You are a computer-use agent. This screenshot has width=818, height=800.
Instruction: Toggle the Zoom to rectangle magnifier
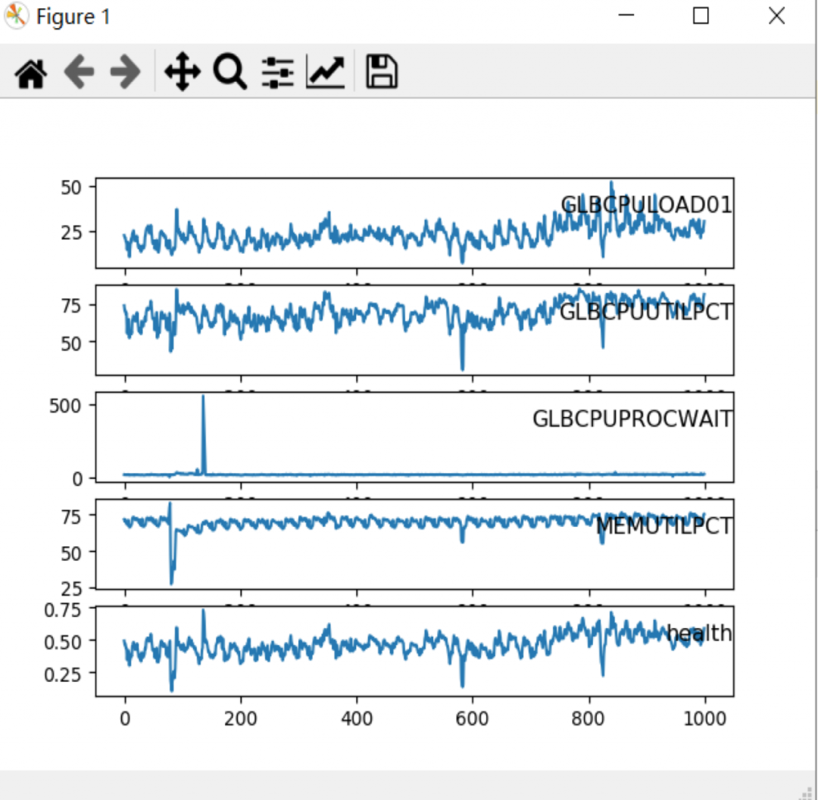point(229,73)
